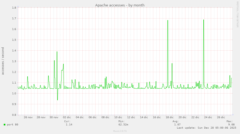Click the '24 dic' x-axis date label

[208, 117]
